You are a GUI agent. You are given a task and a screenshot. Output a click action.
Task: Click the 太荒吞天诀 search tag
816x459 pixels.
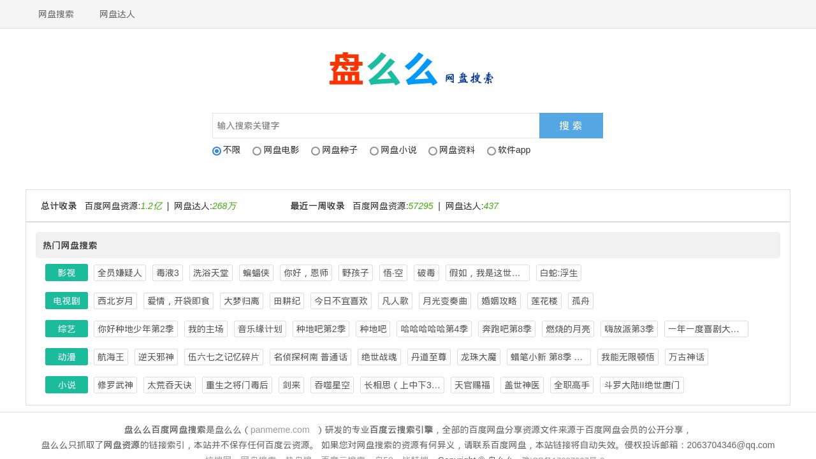tap(170, 385)
